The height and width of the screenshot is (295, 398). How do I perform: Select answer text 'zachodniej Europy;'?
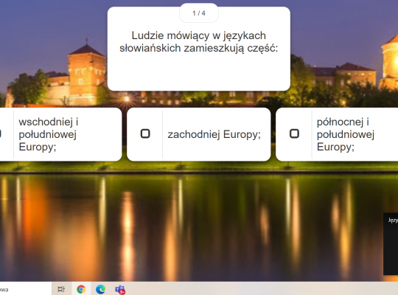(214, 134)
